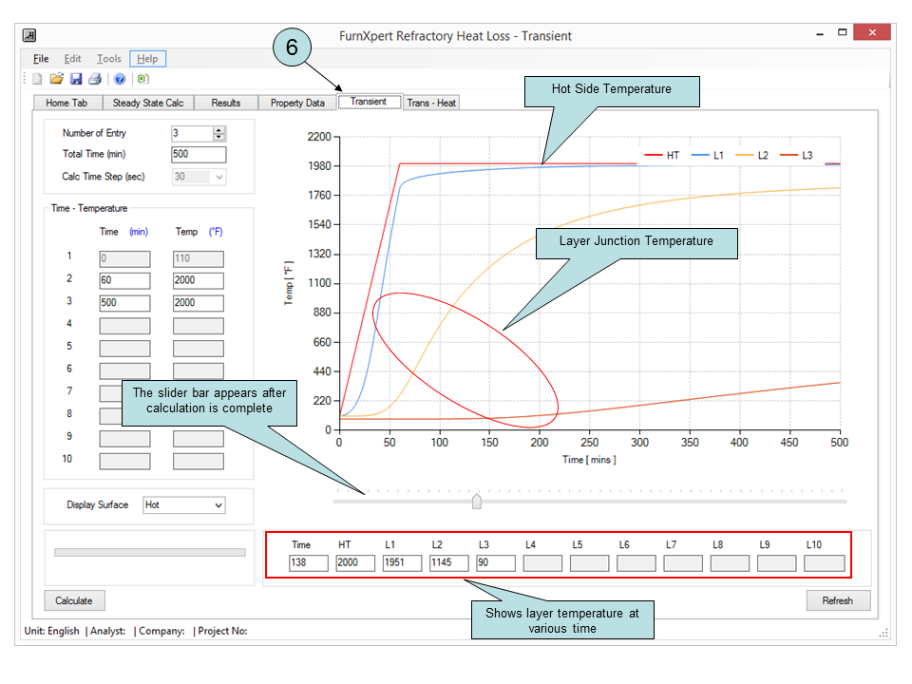The width and height of the screenshot is (912, 684).
Task: Click the L2 output box showing 1145
Action: tap(449, 563)
